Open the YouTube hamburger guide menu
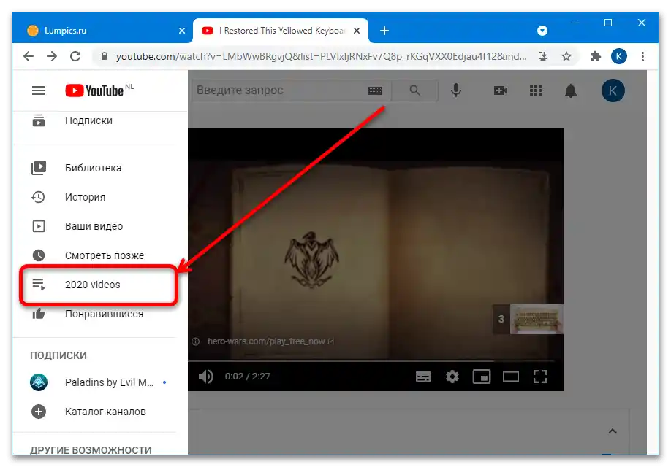671x467 pixels. (39, 90)
